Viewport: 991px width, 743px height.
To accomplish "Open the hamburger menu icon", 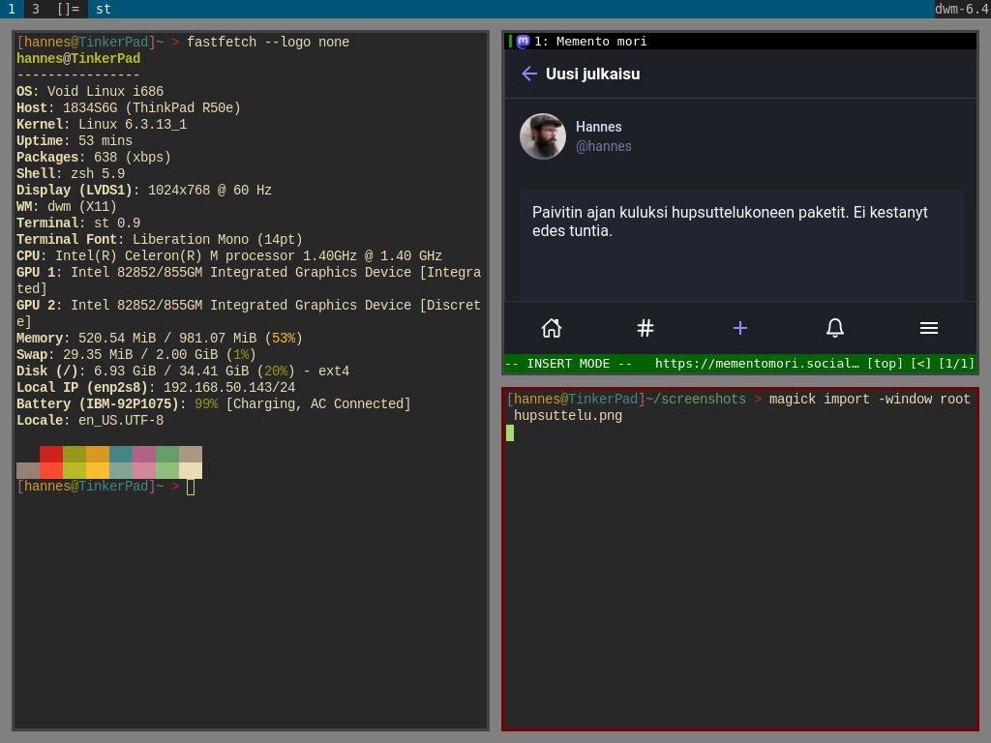I will [928, 328].
